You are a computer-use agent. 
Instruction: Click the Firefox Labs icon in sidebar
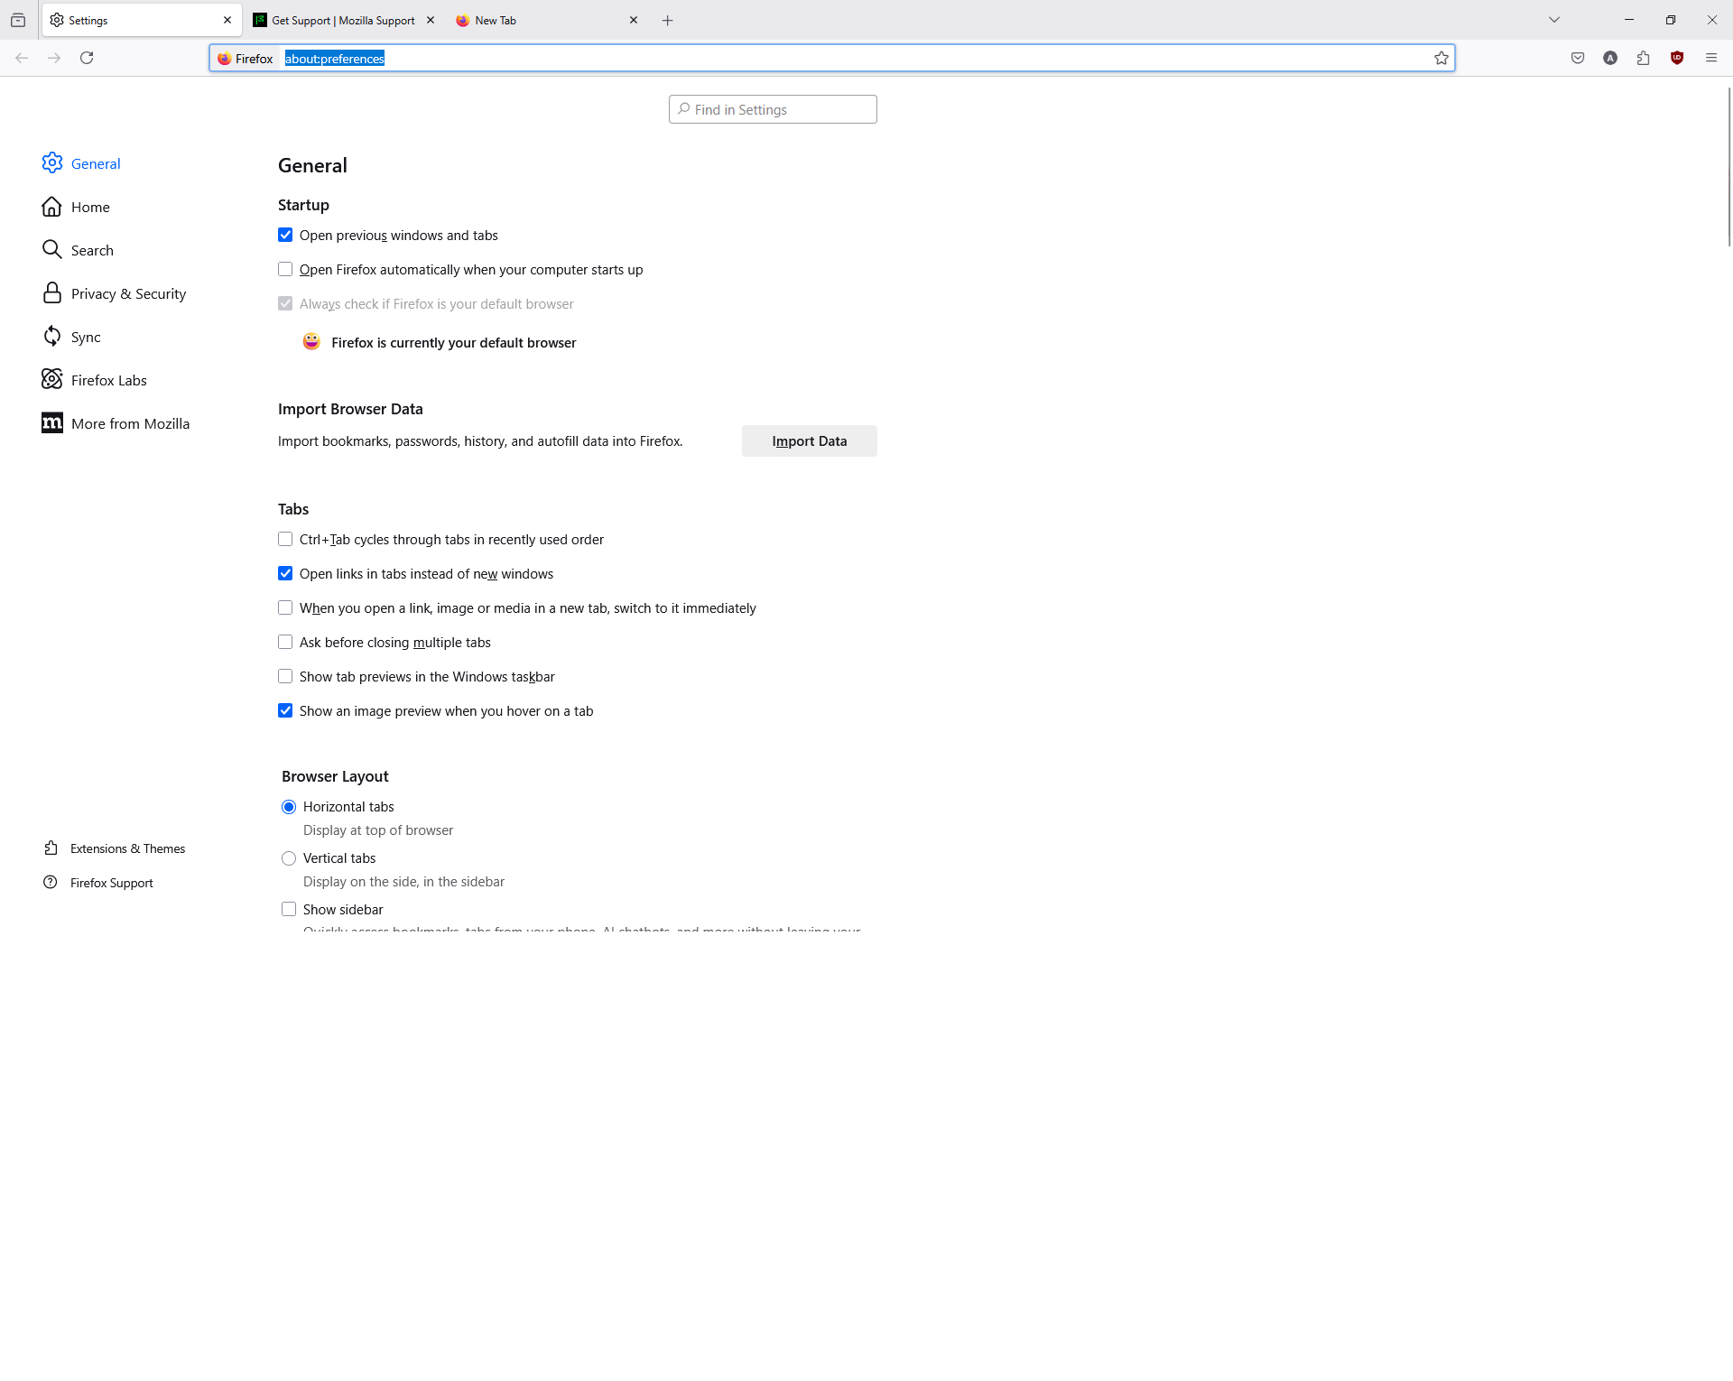[52, 379]
